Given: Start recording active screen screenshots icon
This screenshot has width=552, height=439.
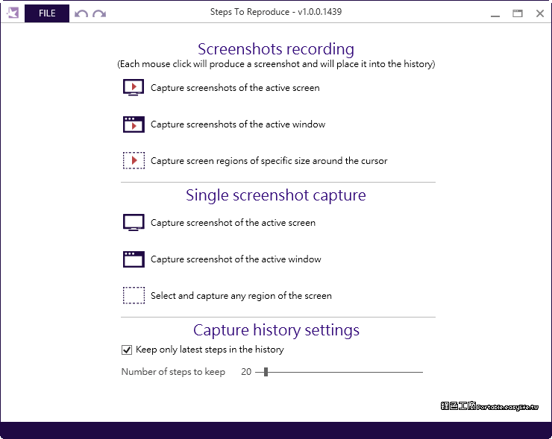Looking at the screenshot, I should [x=134, y=88].
